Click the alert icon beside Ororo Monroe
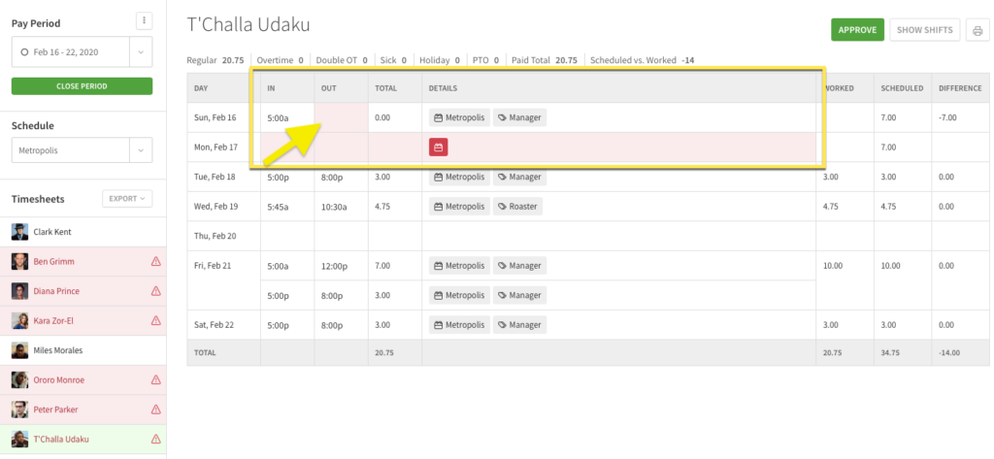Screen dimensions: 994x459 click(155, 380)
